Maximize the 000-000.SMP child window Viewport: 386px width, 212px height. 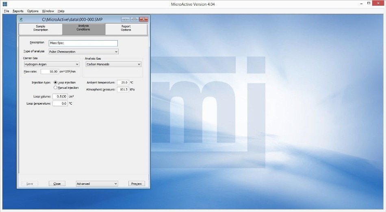(134, 19)
